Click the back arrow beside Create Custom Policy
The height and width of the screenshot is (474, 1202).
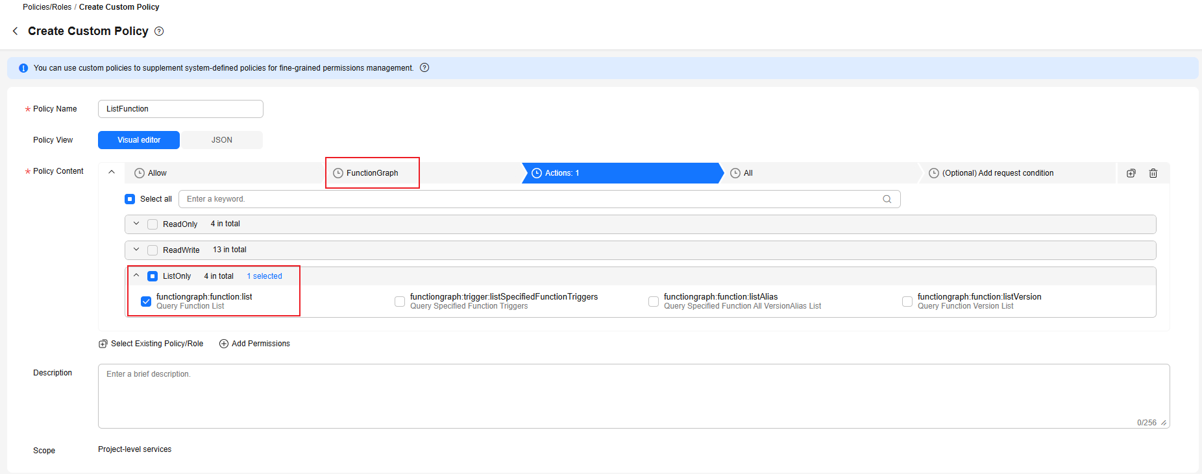click(x=16, y=31)
